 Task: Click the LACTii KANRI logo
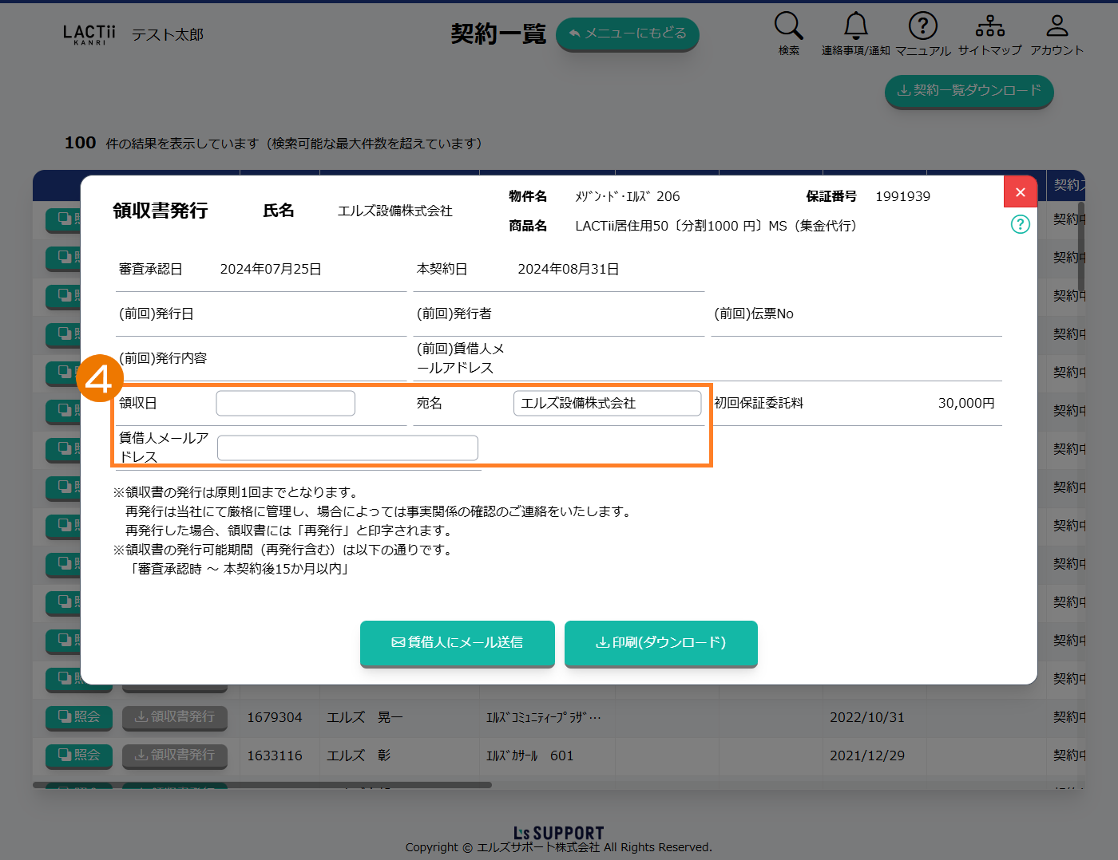pos(89,34)
